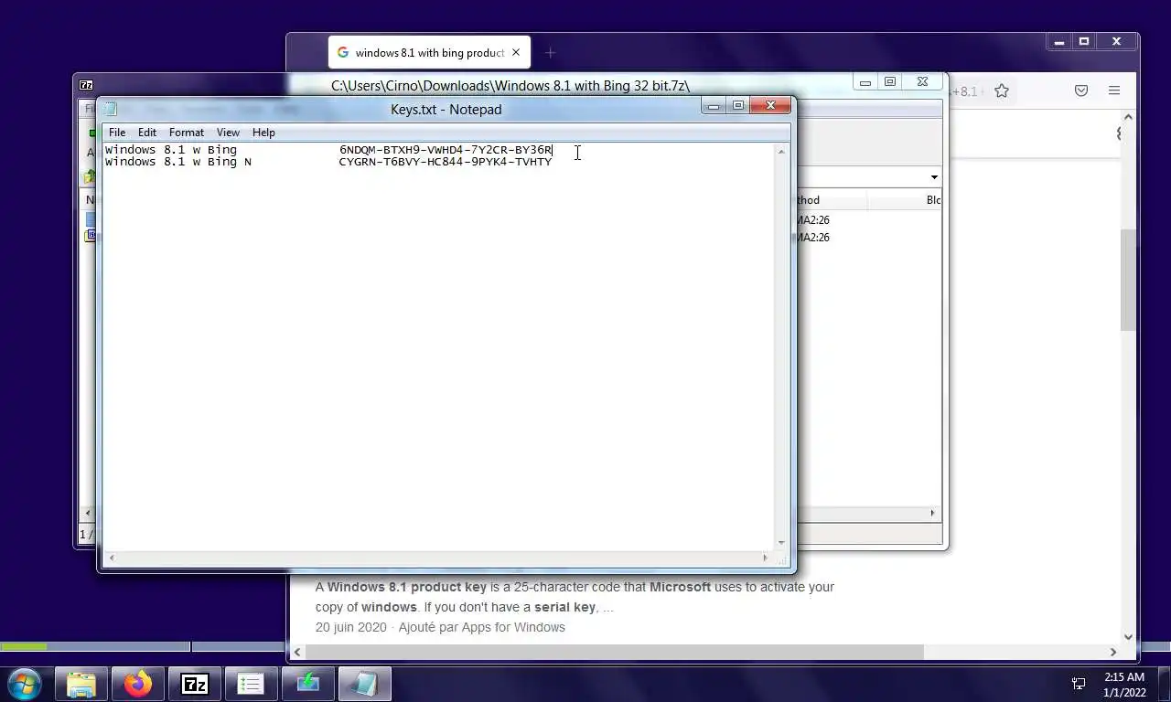Click Firefox page scrollbar down arrow

[x=1128, y=636]
